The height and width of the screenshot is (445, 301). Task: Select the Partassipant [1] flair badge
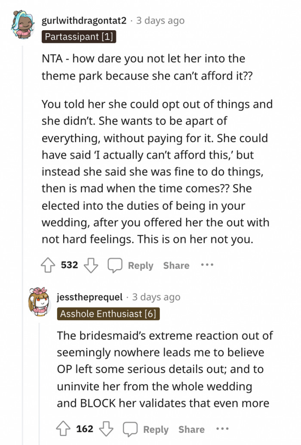pos(79,37)
